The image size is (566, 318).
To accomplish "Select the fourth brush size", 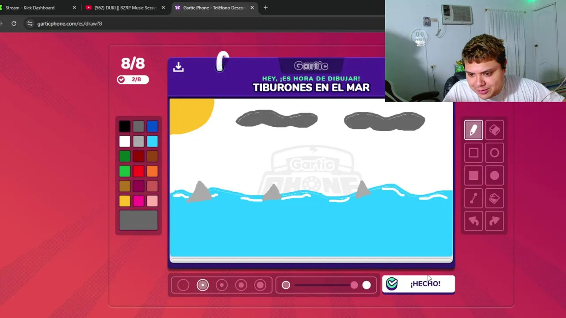I will pyautogui.click(x=241, y=285).
